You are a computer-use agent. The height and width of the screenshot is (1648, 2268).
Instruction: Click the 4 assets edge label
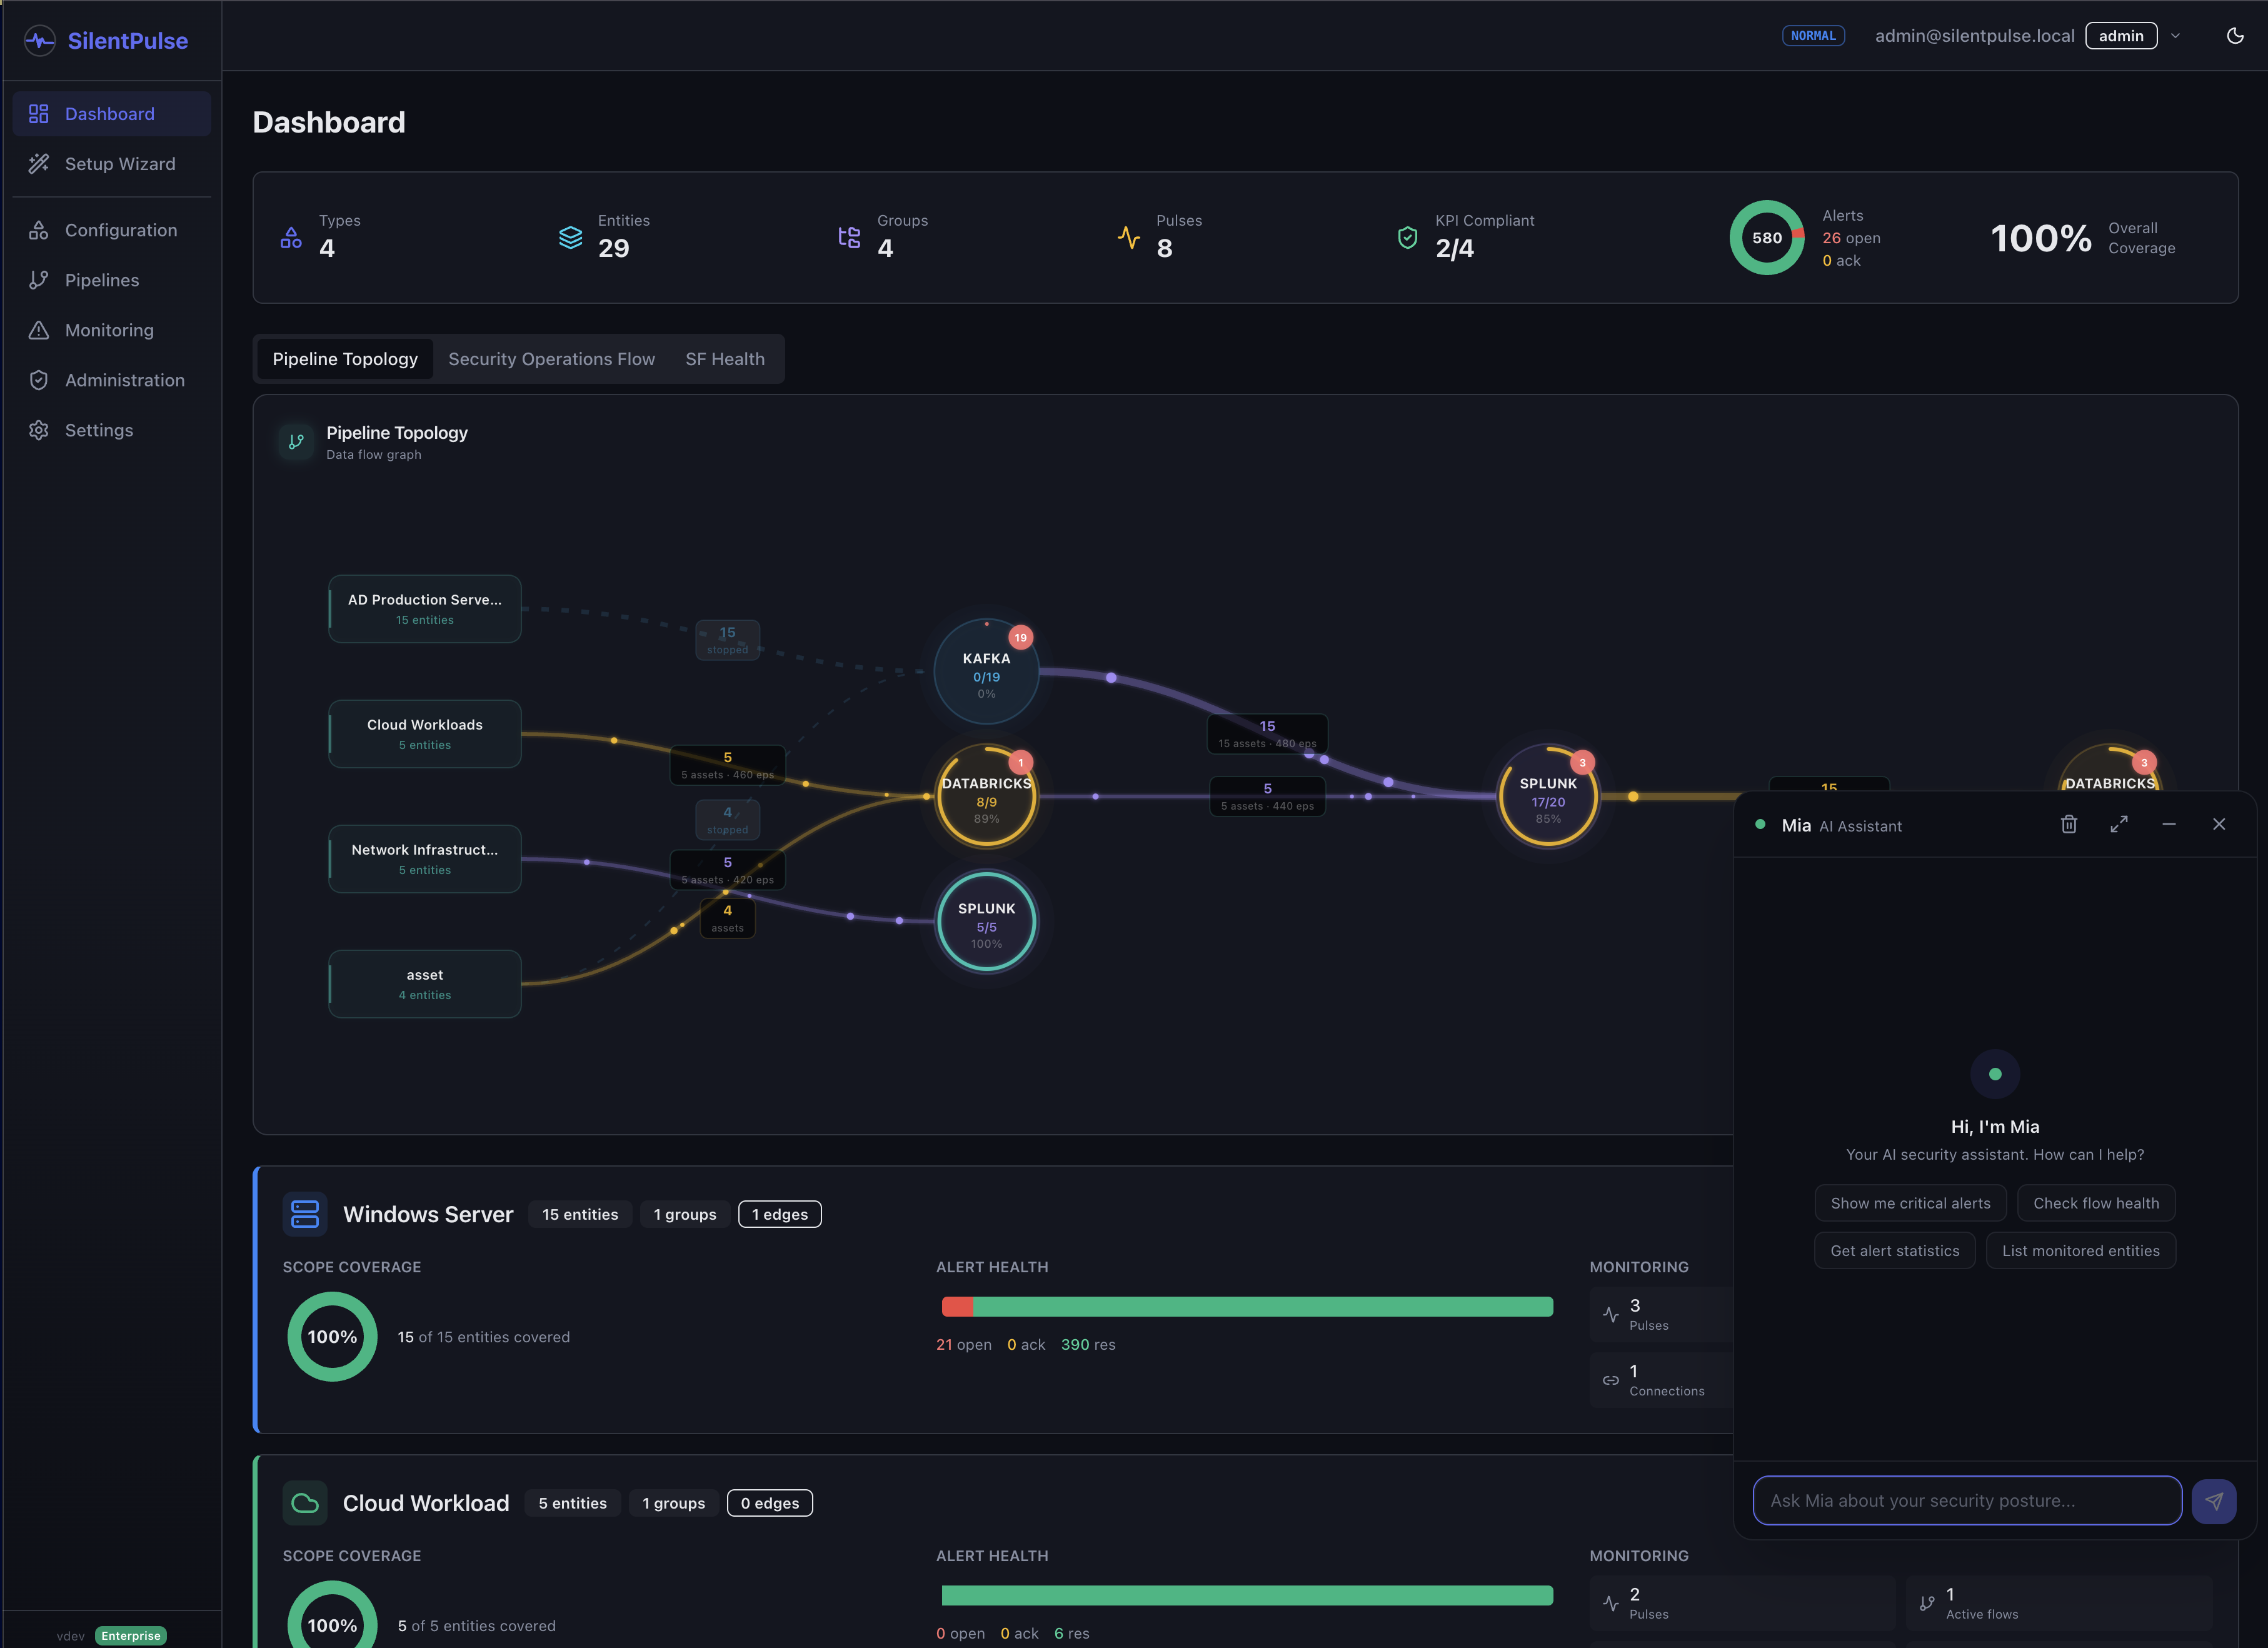click(727, 918)
